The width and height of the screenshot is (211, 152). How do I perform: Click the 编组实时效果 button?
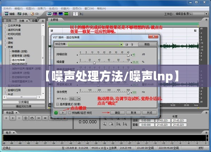[x=24, y=106]
